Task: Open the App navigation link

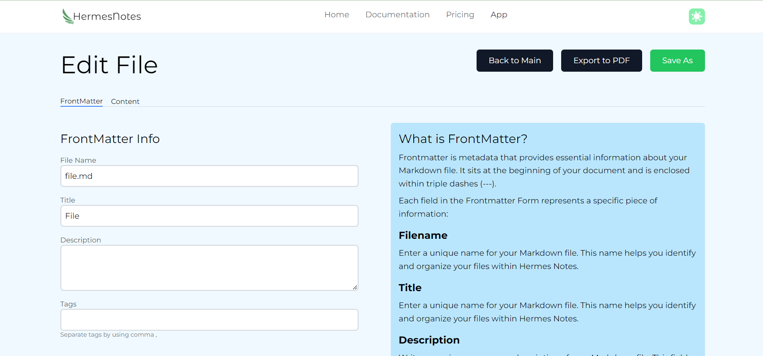Action: pos(499,14)
